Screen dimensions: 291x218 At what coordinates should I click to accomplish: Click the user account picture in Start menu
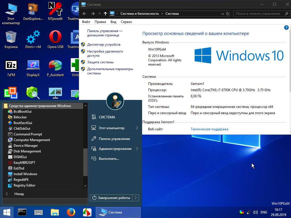point(115,101)
